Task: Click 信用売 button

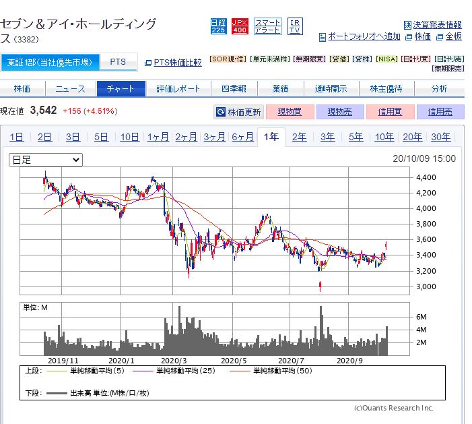Action: pos(440,112)
